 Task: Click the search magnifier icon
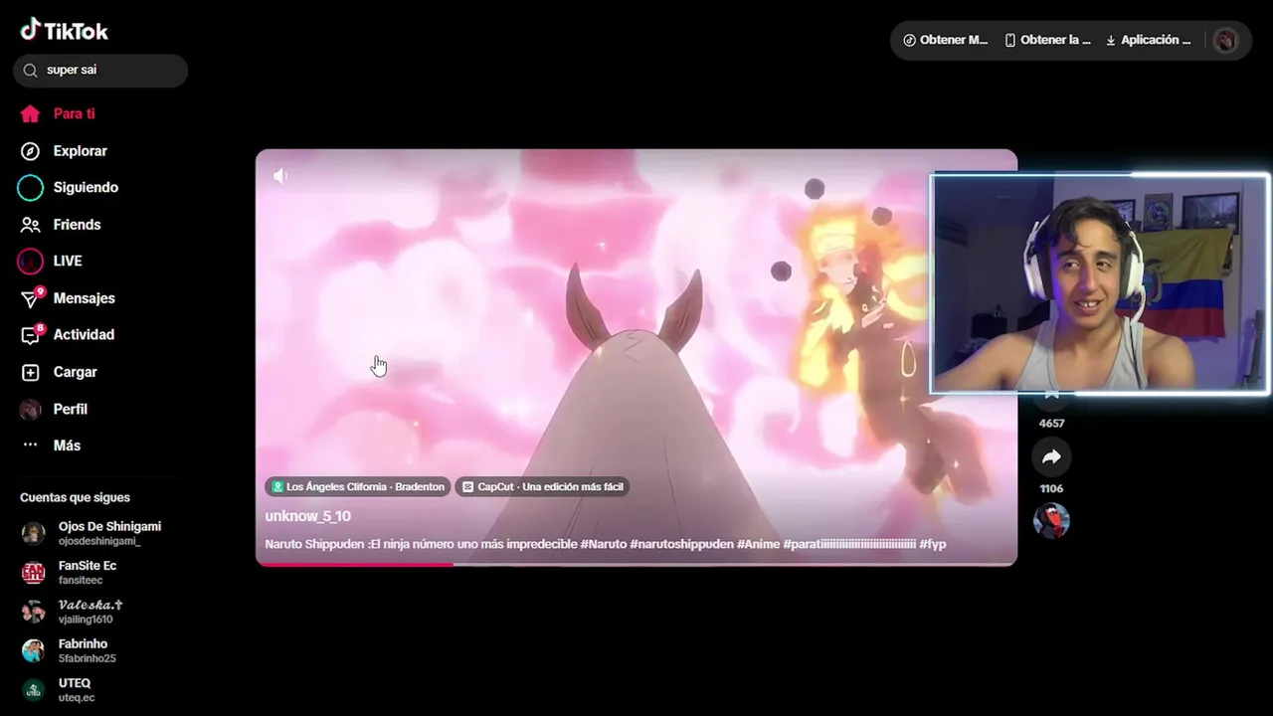(x=30, y=71)
